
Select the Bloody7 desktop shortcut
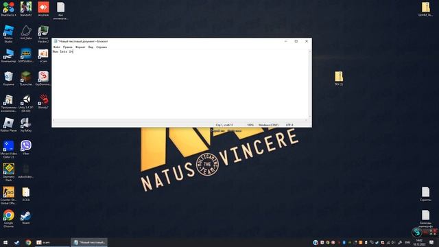43,102
